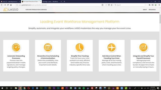The height and width of the screenshot is (90, 161).
Task: Click Automate Onboarding Processes heading
Action: click(16, 57)
